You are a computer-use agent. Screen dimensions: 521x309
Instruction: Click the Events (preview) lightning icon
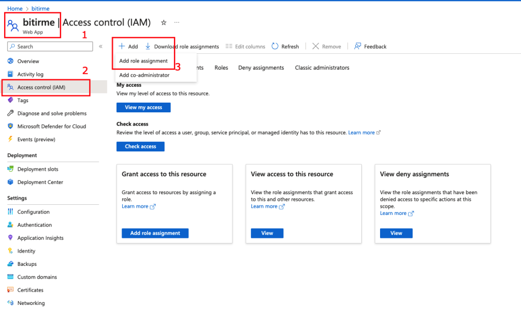coord(11,139)
